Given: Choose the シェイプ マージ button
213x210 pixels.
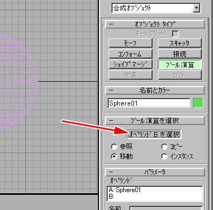Looking at the screenshot, I should (x=131, y=64).
